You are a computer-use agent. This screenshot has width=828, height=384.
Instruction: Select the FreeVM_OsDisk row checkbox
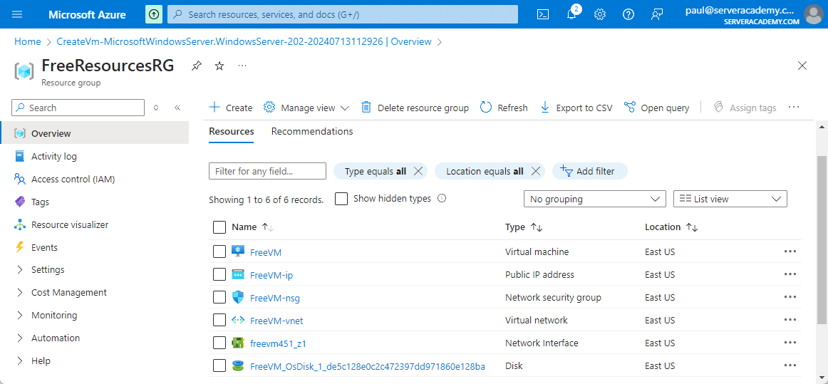coord(219,365)
